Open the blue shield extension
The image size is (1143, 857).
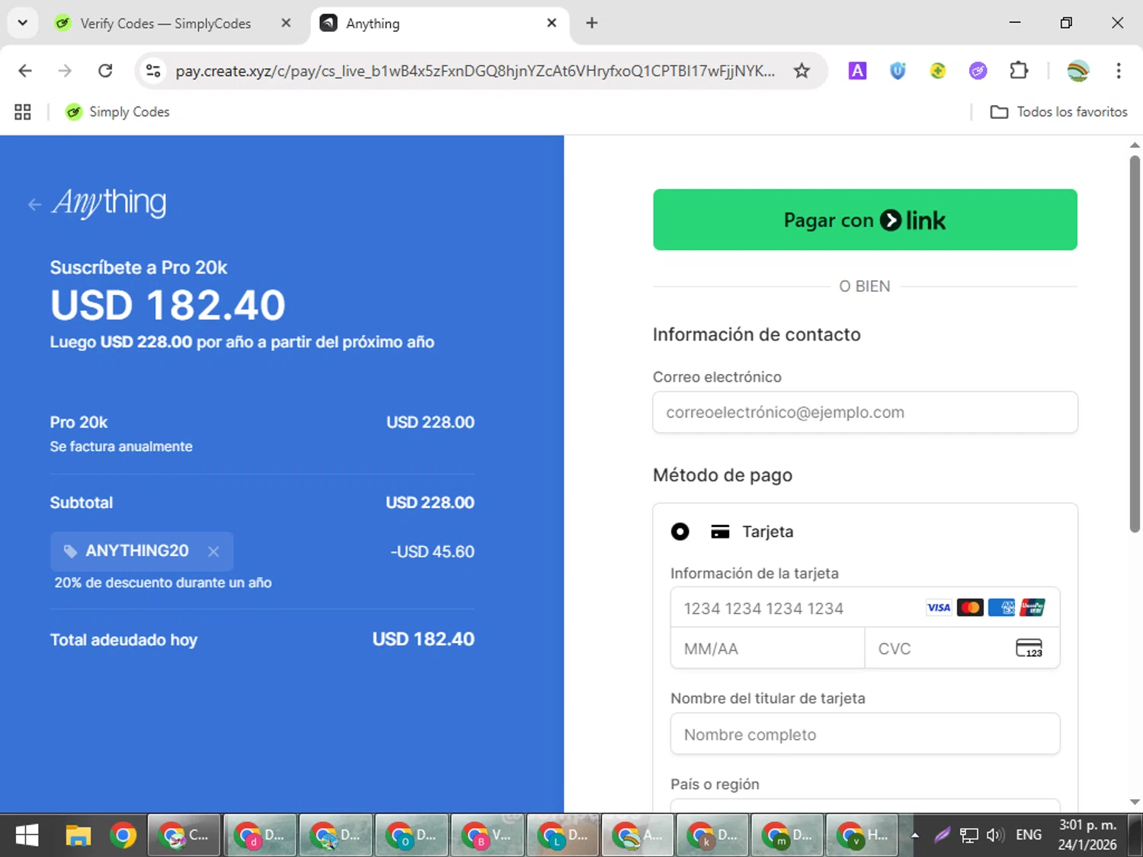[x=898, y=71]
